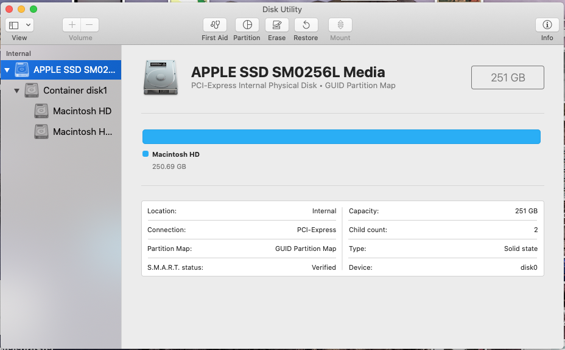Select the Macintosh HD volume
565x350 pixels.
pyautogui.click(x=60, y=111)
